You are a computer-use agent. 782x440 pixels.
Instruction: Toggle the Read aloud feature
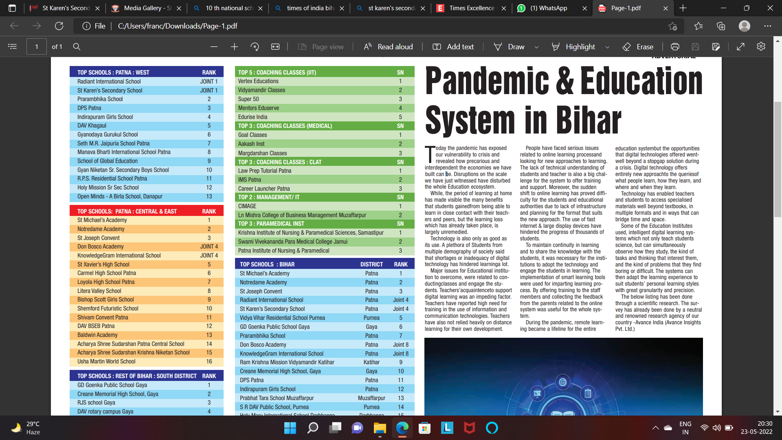388,47
